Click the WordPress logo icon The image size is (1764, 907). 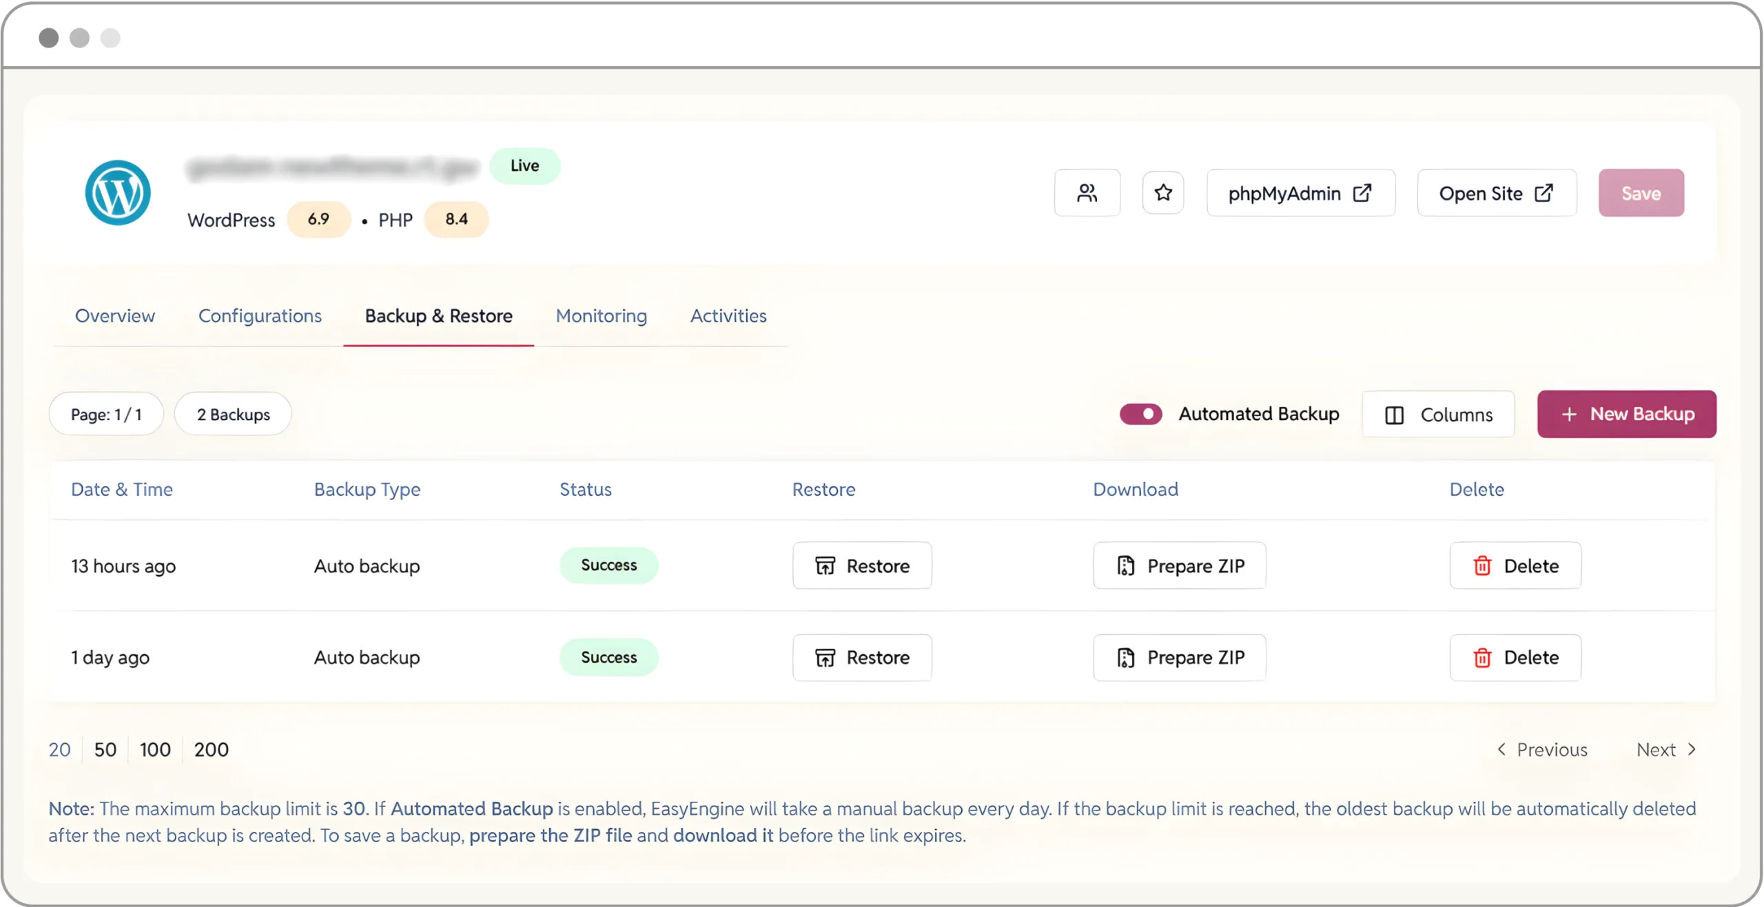click(117, 193)
